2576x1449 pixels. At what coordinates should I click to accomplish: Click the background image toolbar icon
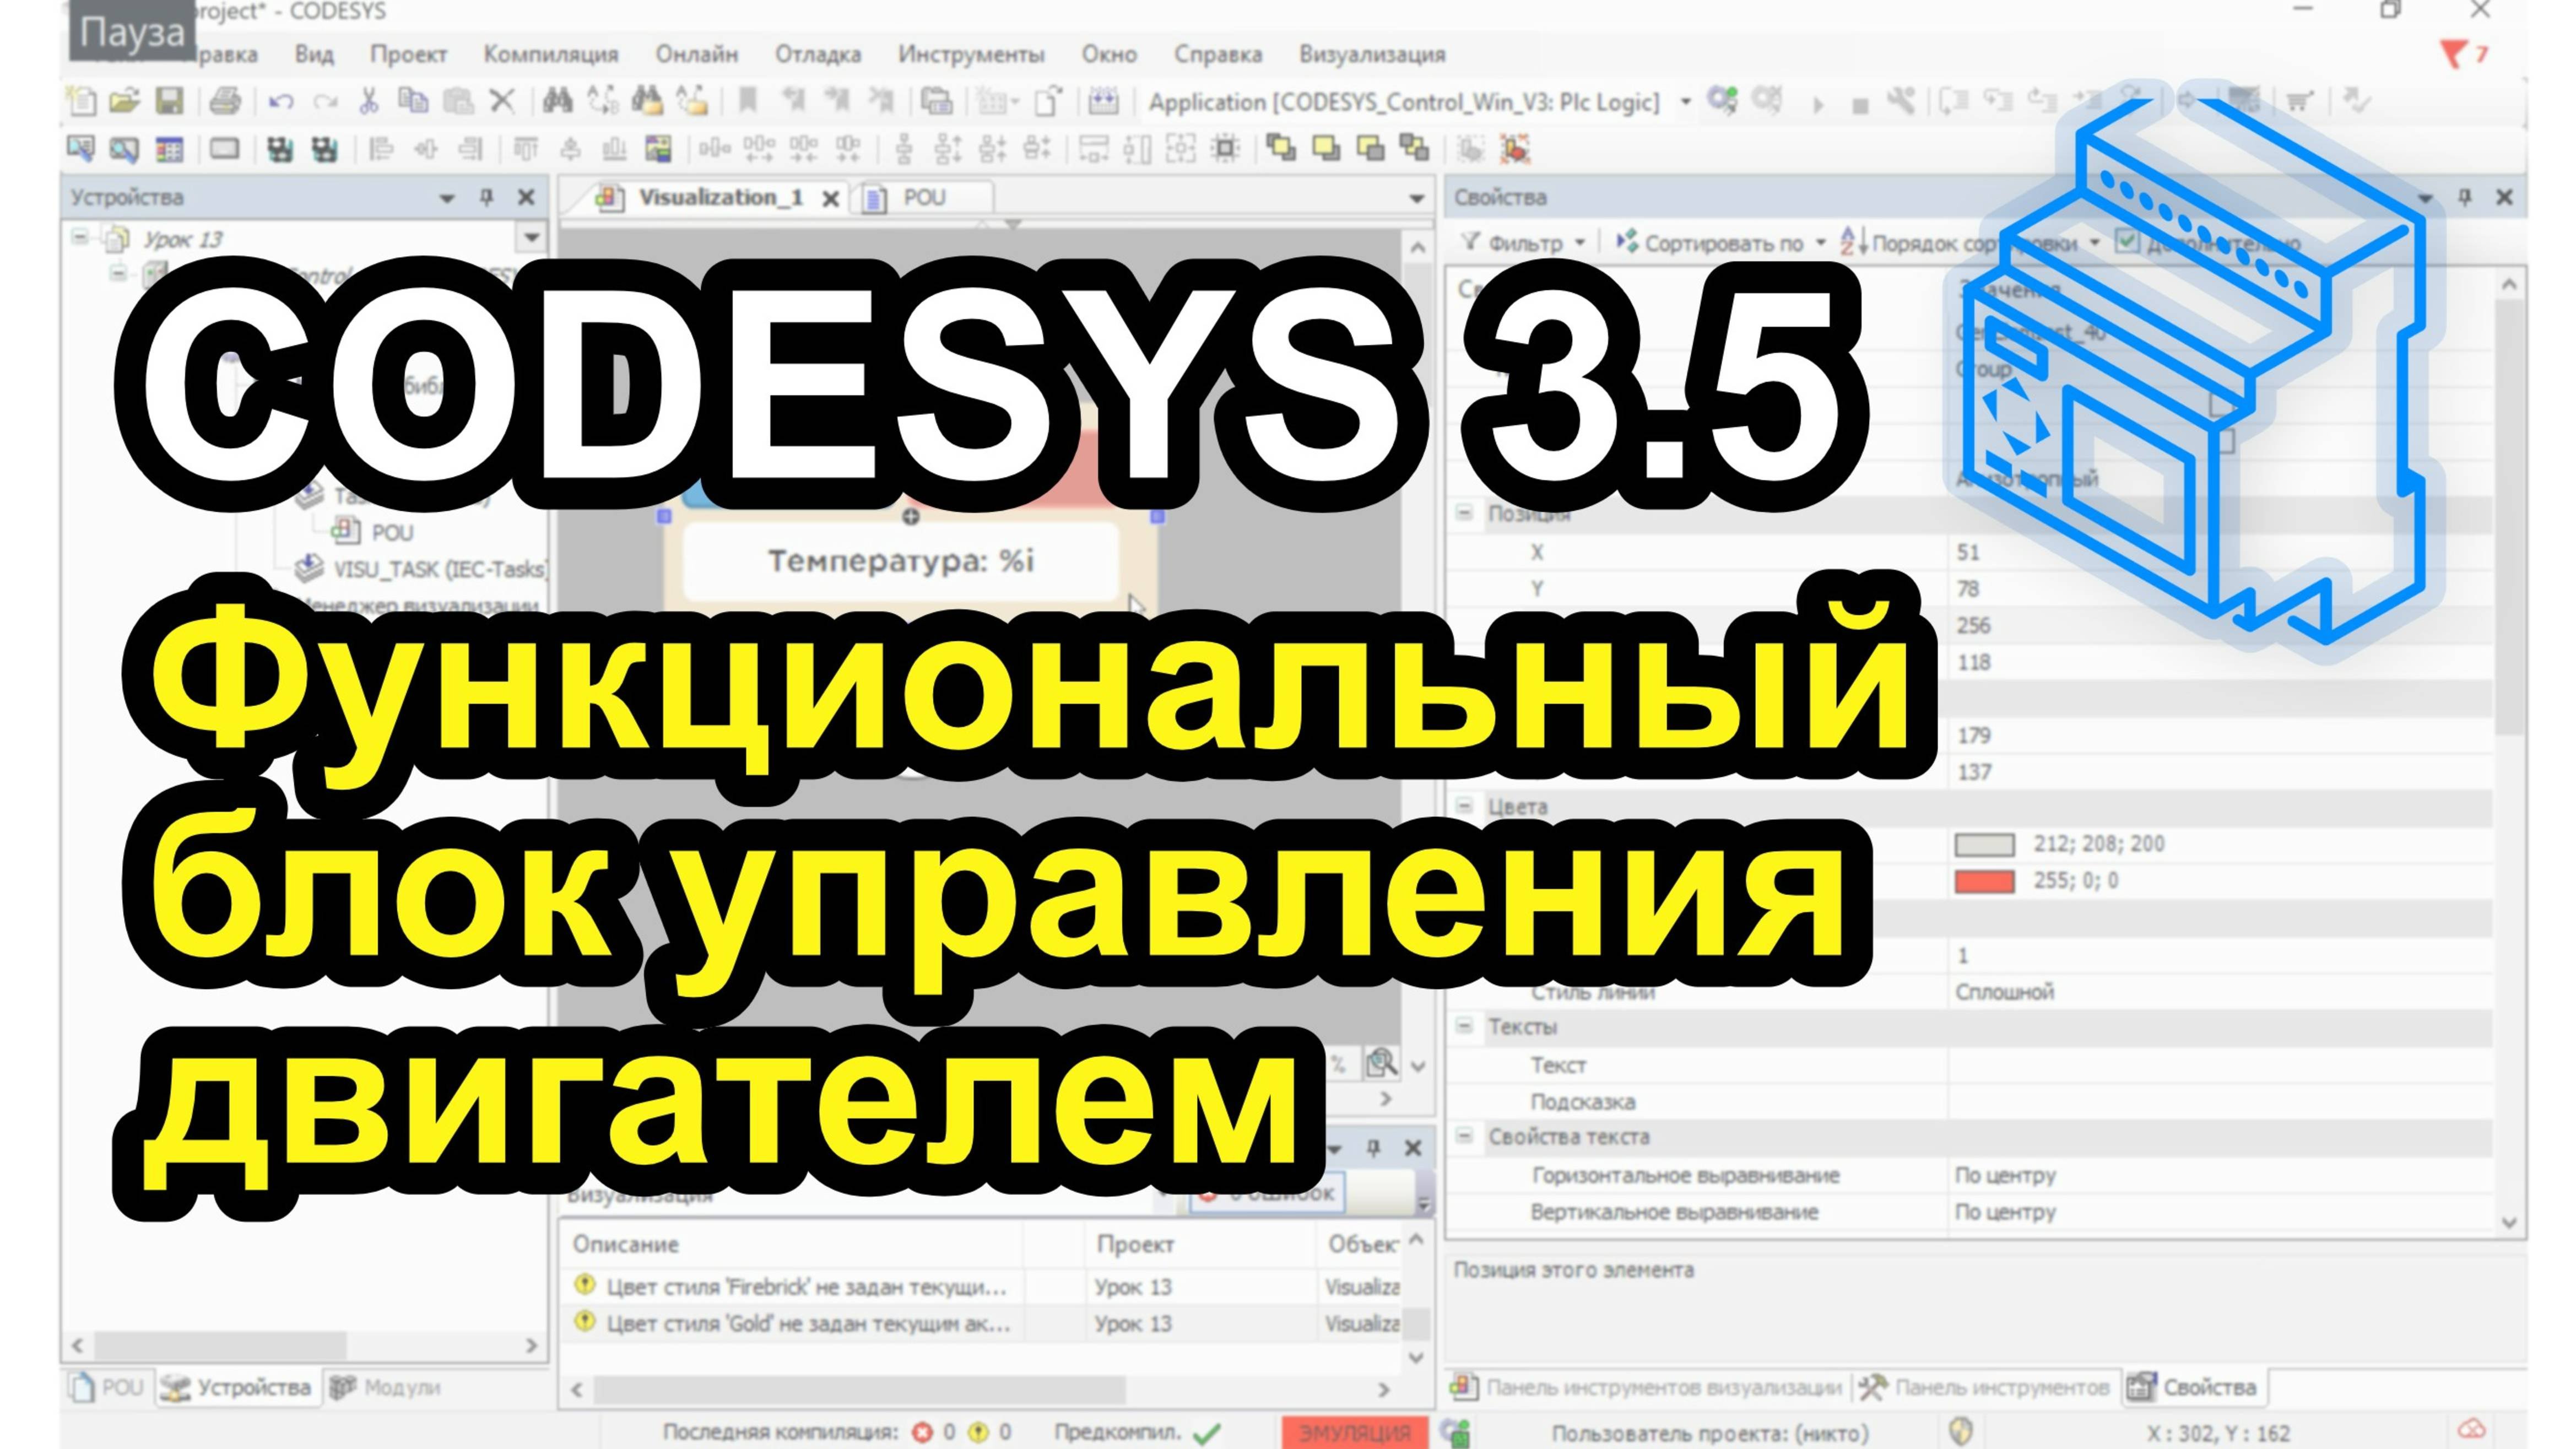(658, 149)
